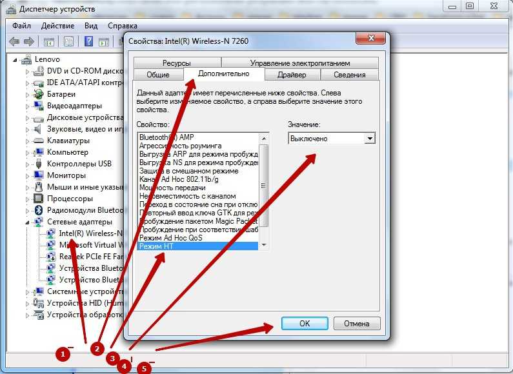Click the Forward arrow toolbar icon

pos(29,41)
